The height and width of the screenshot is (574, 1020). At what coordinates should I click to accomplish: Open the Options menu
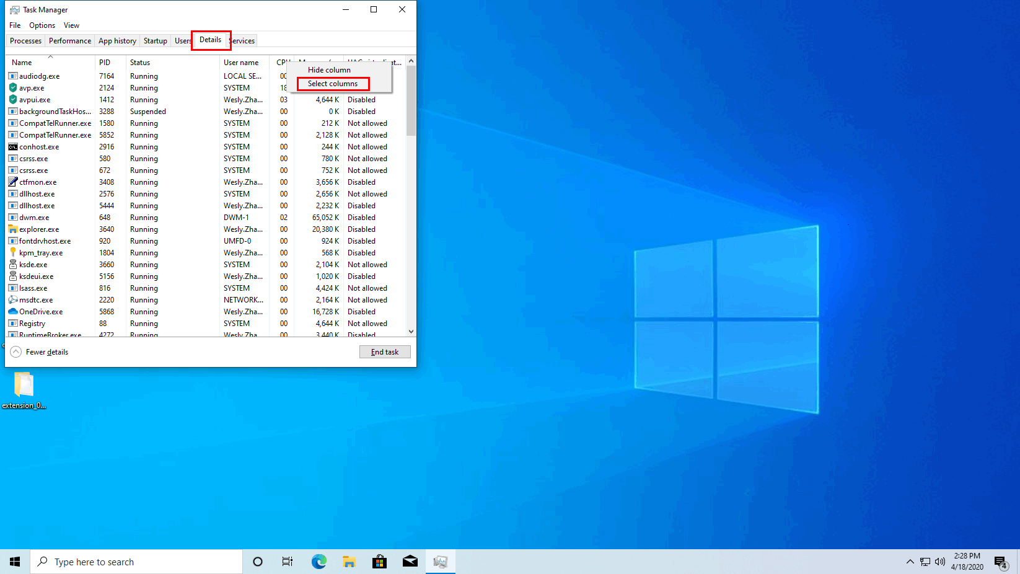tap(42, 25)
